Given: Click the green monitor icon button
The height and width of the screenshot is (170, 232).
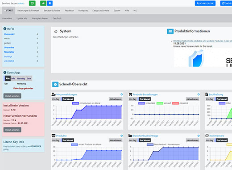Looking at the screenshot, I should 32,3.
